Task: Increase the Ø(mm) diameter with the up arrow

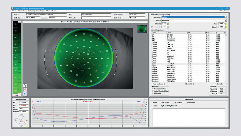Action: pos(225,26)
